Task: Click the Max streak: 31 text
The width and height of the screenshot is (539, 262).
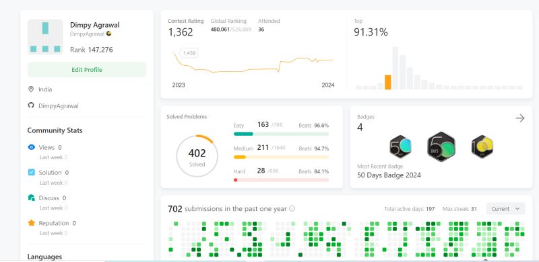Action: click(x=459, y=209)
